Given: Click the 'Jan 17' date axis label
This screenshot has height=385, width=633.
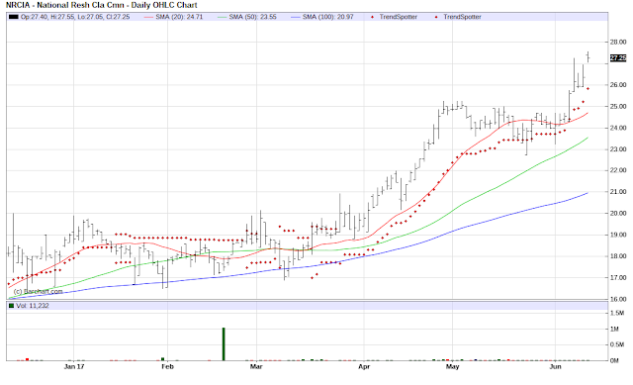Looking at the screenshot, I should tap(74, 367).
